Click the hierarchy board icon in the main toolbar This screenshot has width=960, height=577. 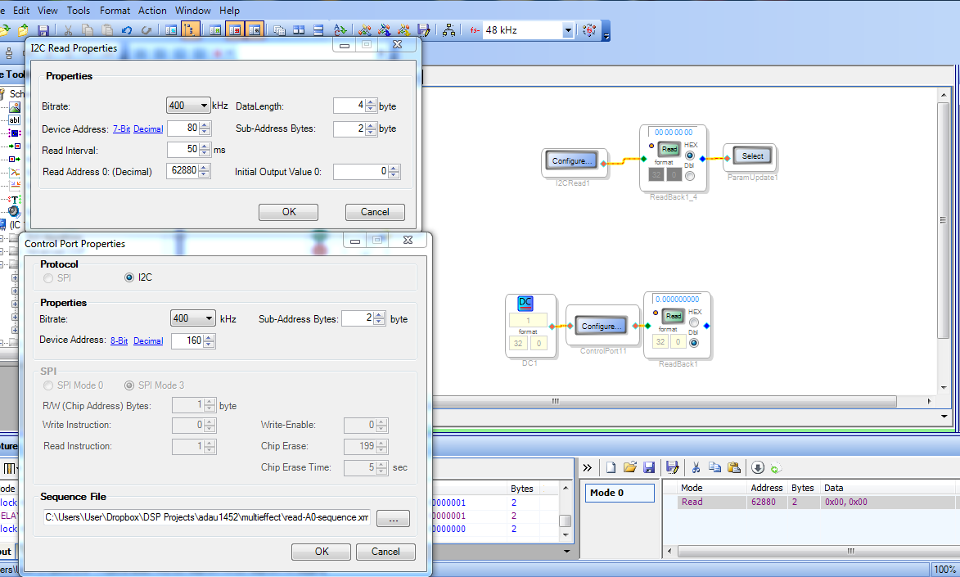click(448, 30)
